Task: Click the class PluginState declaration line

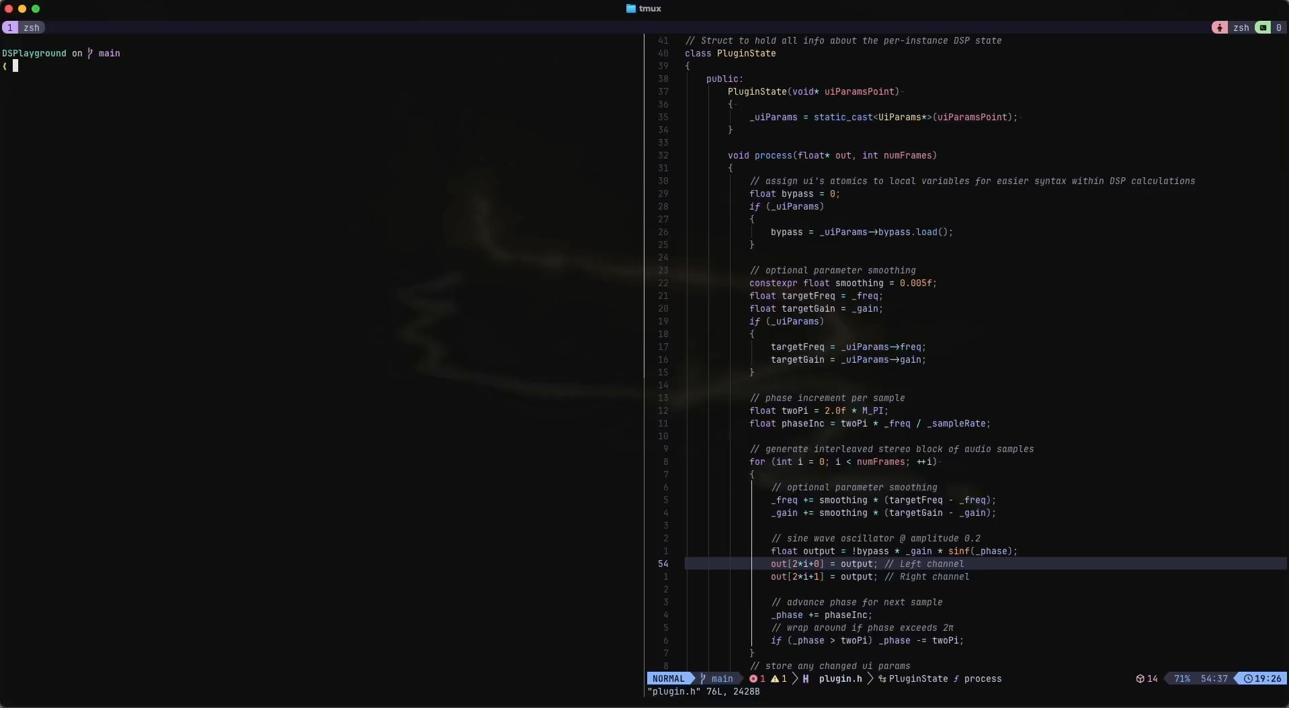Action: [730, 53]
